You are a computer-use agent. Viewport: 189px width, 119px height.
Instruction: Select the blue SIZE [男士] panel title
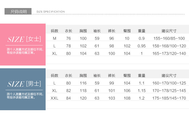(x=24, y=84)
